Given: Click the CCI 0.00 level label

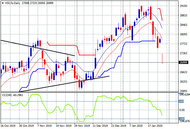Looking at the screenshot, I should coord(182,110).
